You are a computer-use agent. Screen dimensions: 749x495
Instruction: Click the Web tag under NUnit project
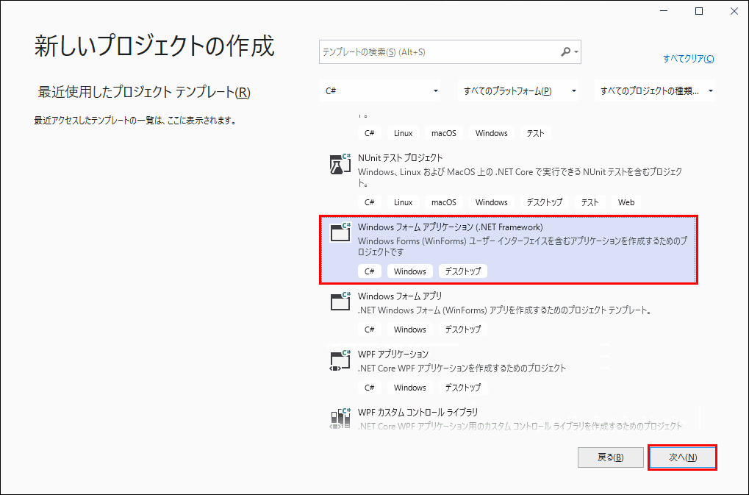pos(626,202)
